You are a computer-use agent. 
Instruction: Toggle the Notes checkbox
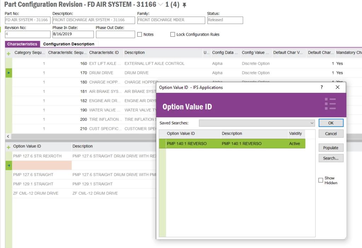139,34
